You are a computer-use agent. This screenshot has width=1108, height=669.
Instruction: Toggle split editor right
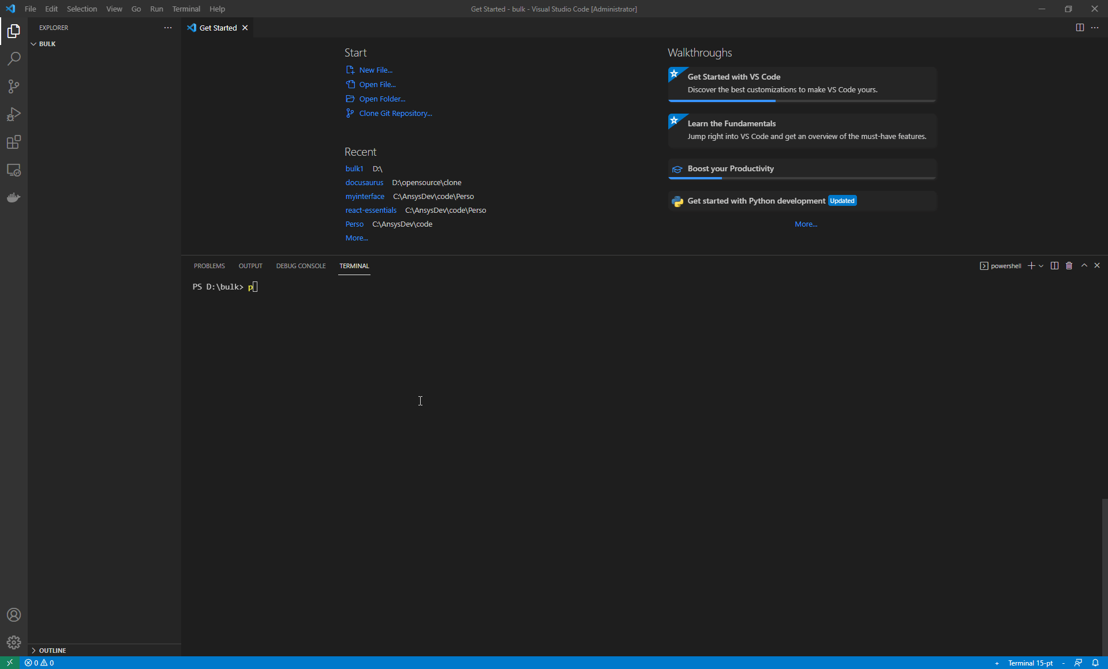tap(1080, 28)
